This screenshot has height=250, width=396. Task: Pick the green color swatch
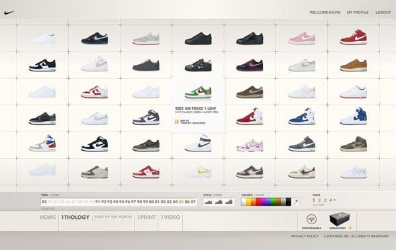point(273,202)
